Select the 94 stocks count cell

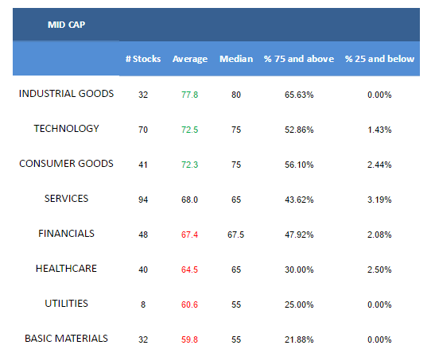click(143, 200)
